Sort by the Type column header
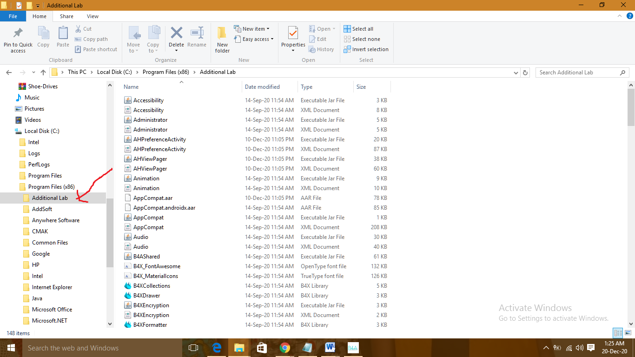The image size is (635, 357). click(326, 87)
